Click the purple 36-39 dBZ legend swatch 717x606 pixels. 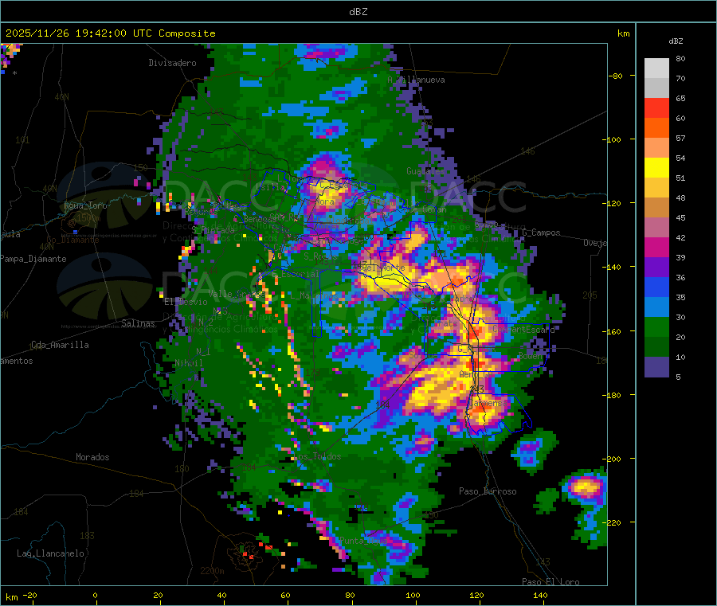point(656,268)
